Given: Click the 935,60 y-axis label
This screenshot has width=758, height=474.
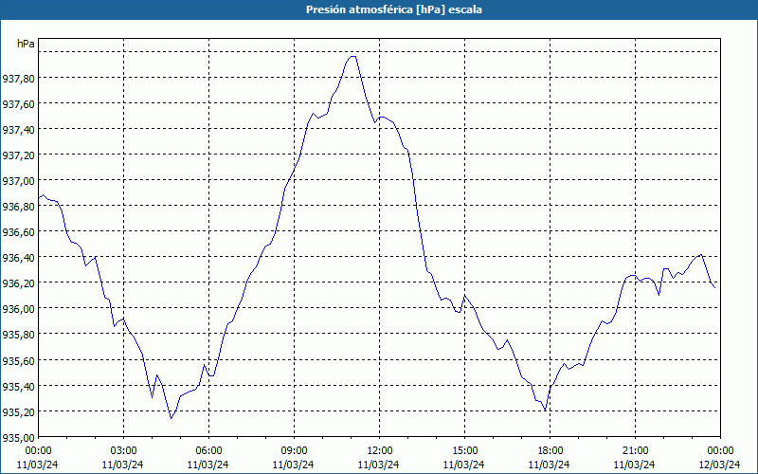Looking at the screenshot, I should click(x=18, y=360).
